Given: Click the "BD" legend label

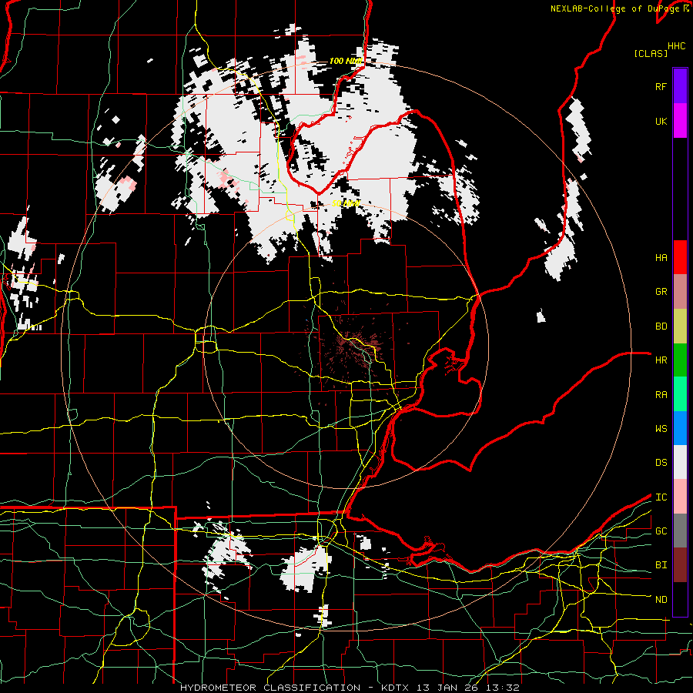Looking at the screenshot, I should [661, 326].
